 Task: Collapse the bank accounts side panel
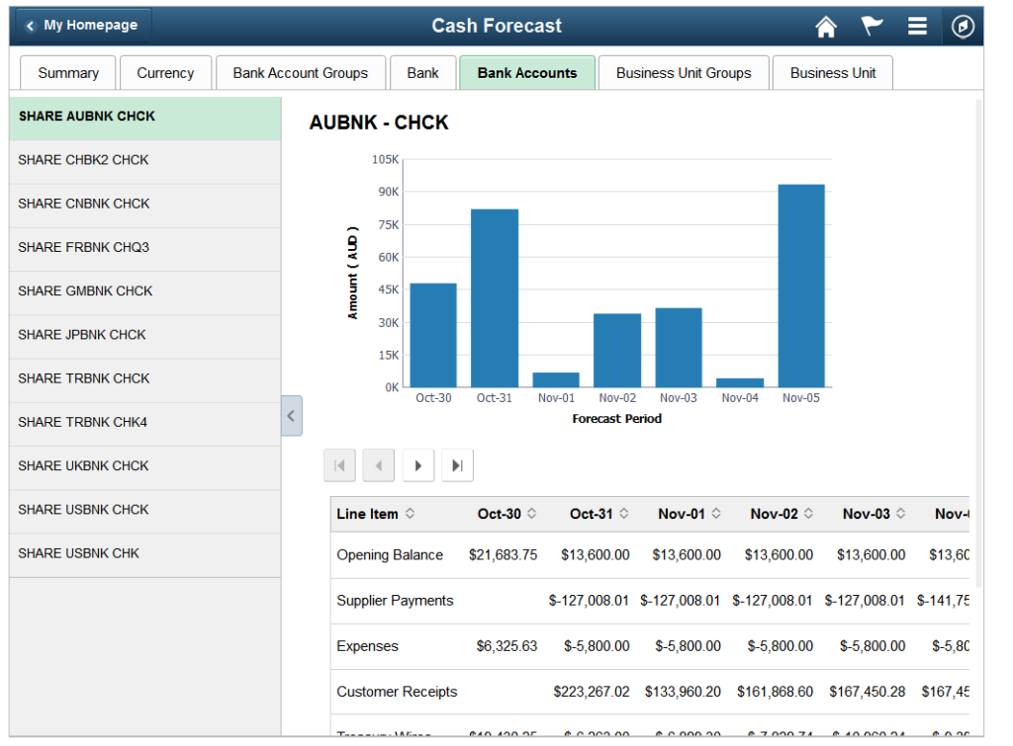point(292,416)
